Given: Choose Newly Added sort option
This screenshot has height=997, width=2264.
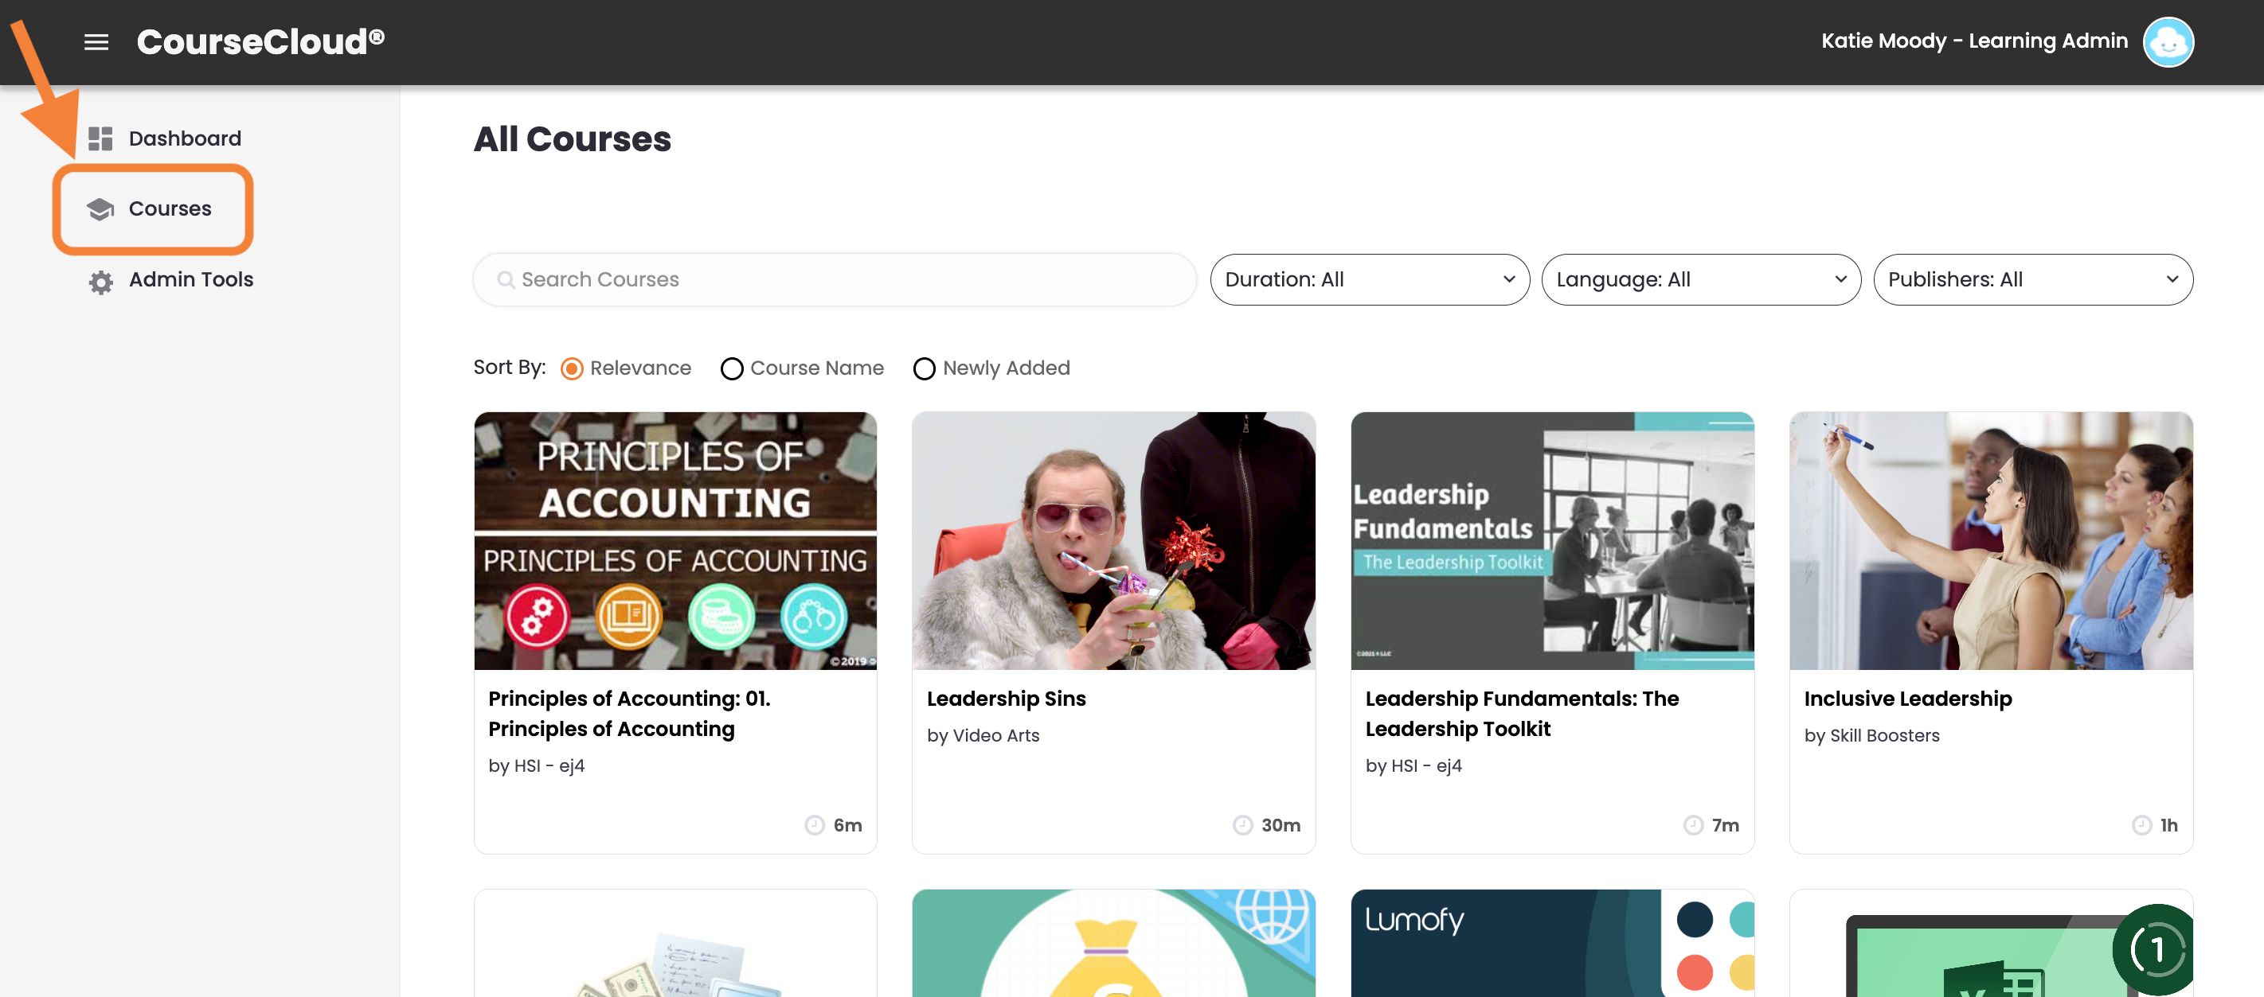Looking at the screenshot, I should [x=924, y=369].
